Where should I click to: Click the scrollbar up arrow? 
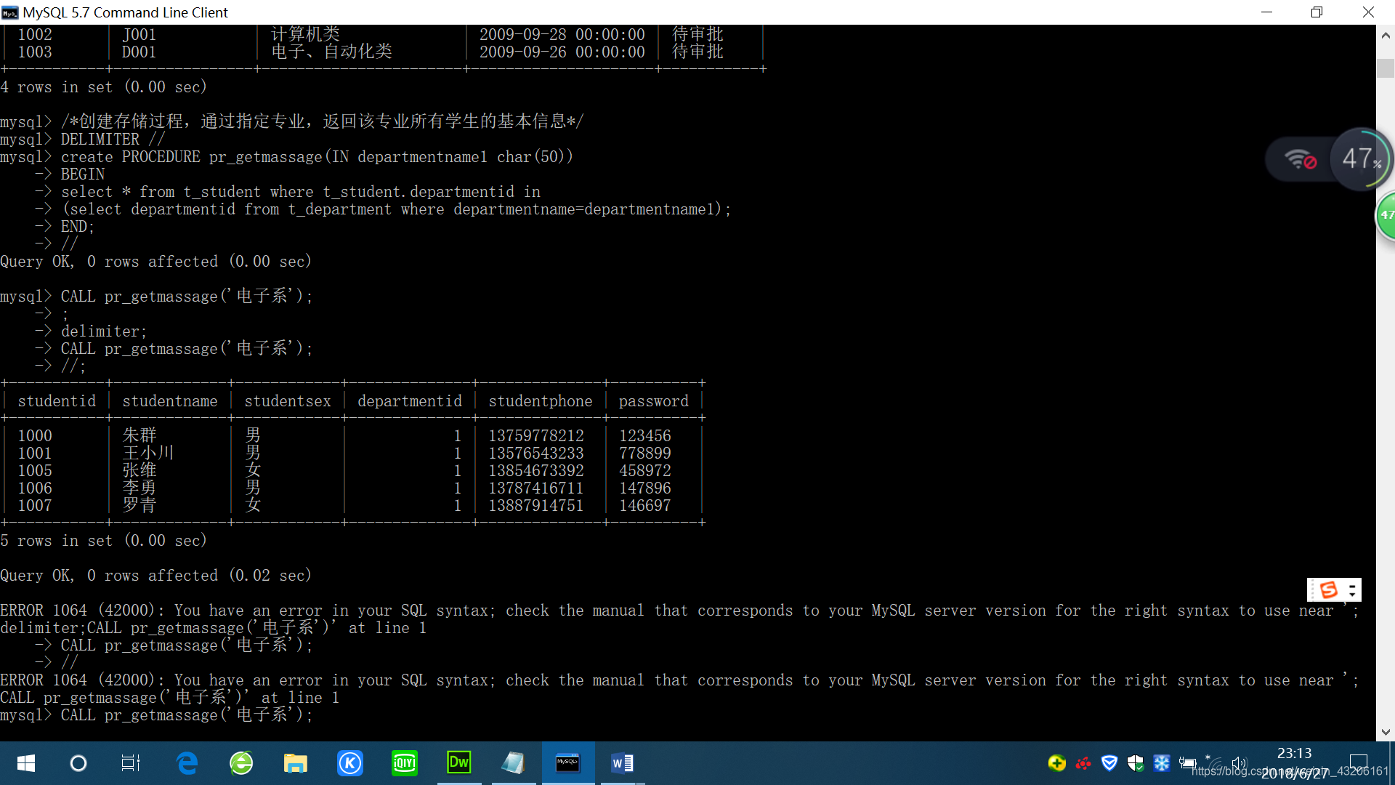1386,34
